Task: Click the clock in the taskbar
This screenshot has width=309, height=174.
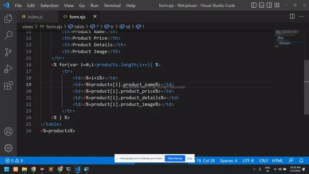Action: coord(295,169)
